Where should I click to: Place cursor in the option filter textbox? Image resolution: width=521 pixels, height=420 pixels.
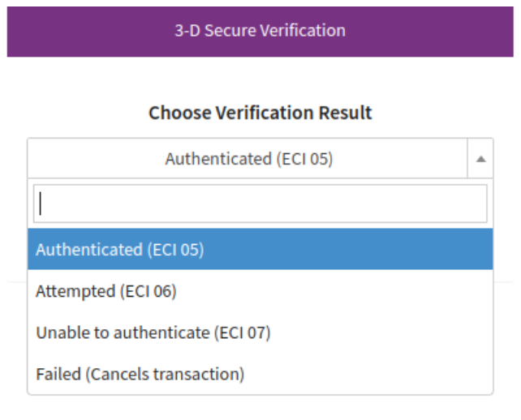(260, 204)
